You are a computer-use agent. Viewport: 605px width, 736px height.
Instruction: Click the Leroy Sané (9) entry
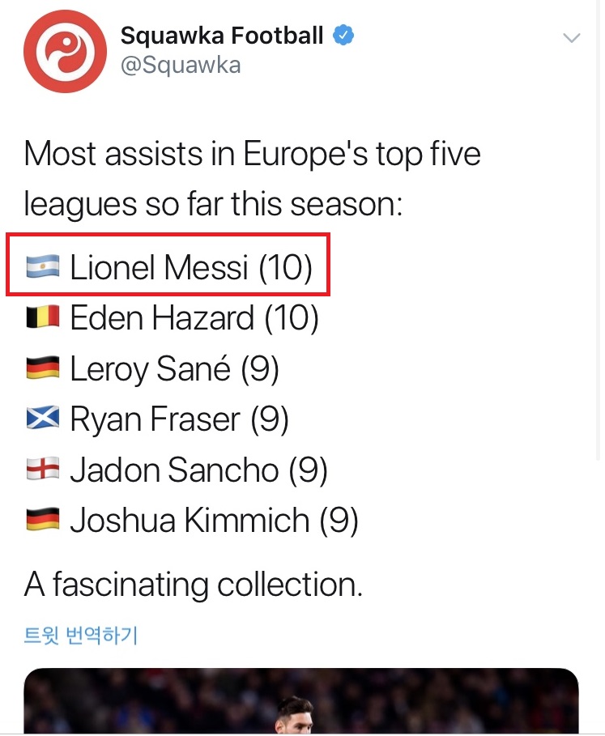pos(174,369)
